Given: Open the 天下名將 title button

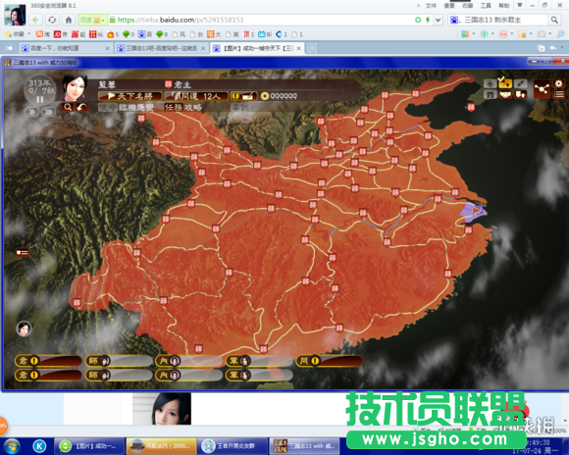Looking at the screenshot, I should pyautogui.click(x=130, y=96).
